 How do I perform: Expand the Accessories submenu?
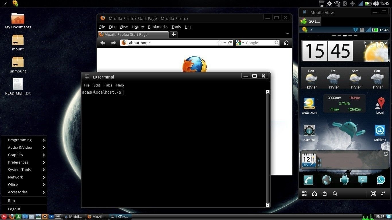(24, 192)
